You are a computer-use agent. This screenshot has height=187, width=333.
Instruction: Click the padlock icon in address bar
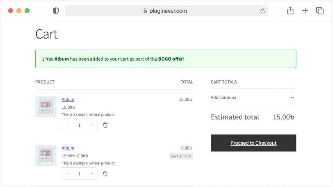pos(145,11)
